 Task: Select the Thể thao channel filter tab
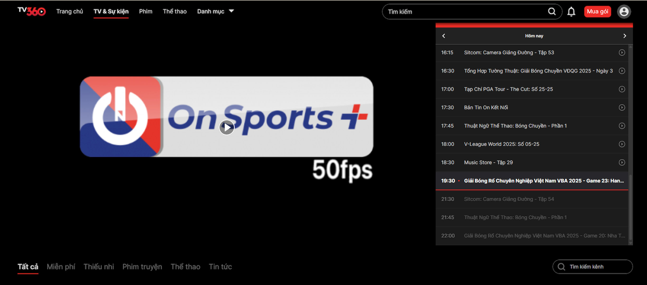[185, 267]
